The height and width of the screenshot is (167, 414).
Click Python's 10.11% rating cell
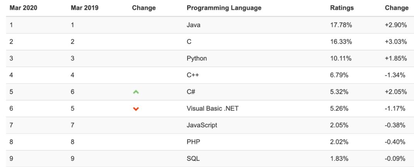click(339, 58)
